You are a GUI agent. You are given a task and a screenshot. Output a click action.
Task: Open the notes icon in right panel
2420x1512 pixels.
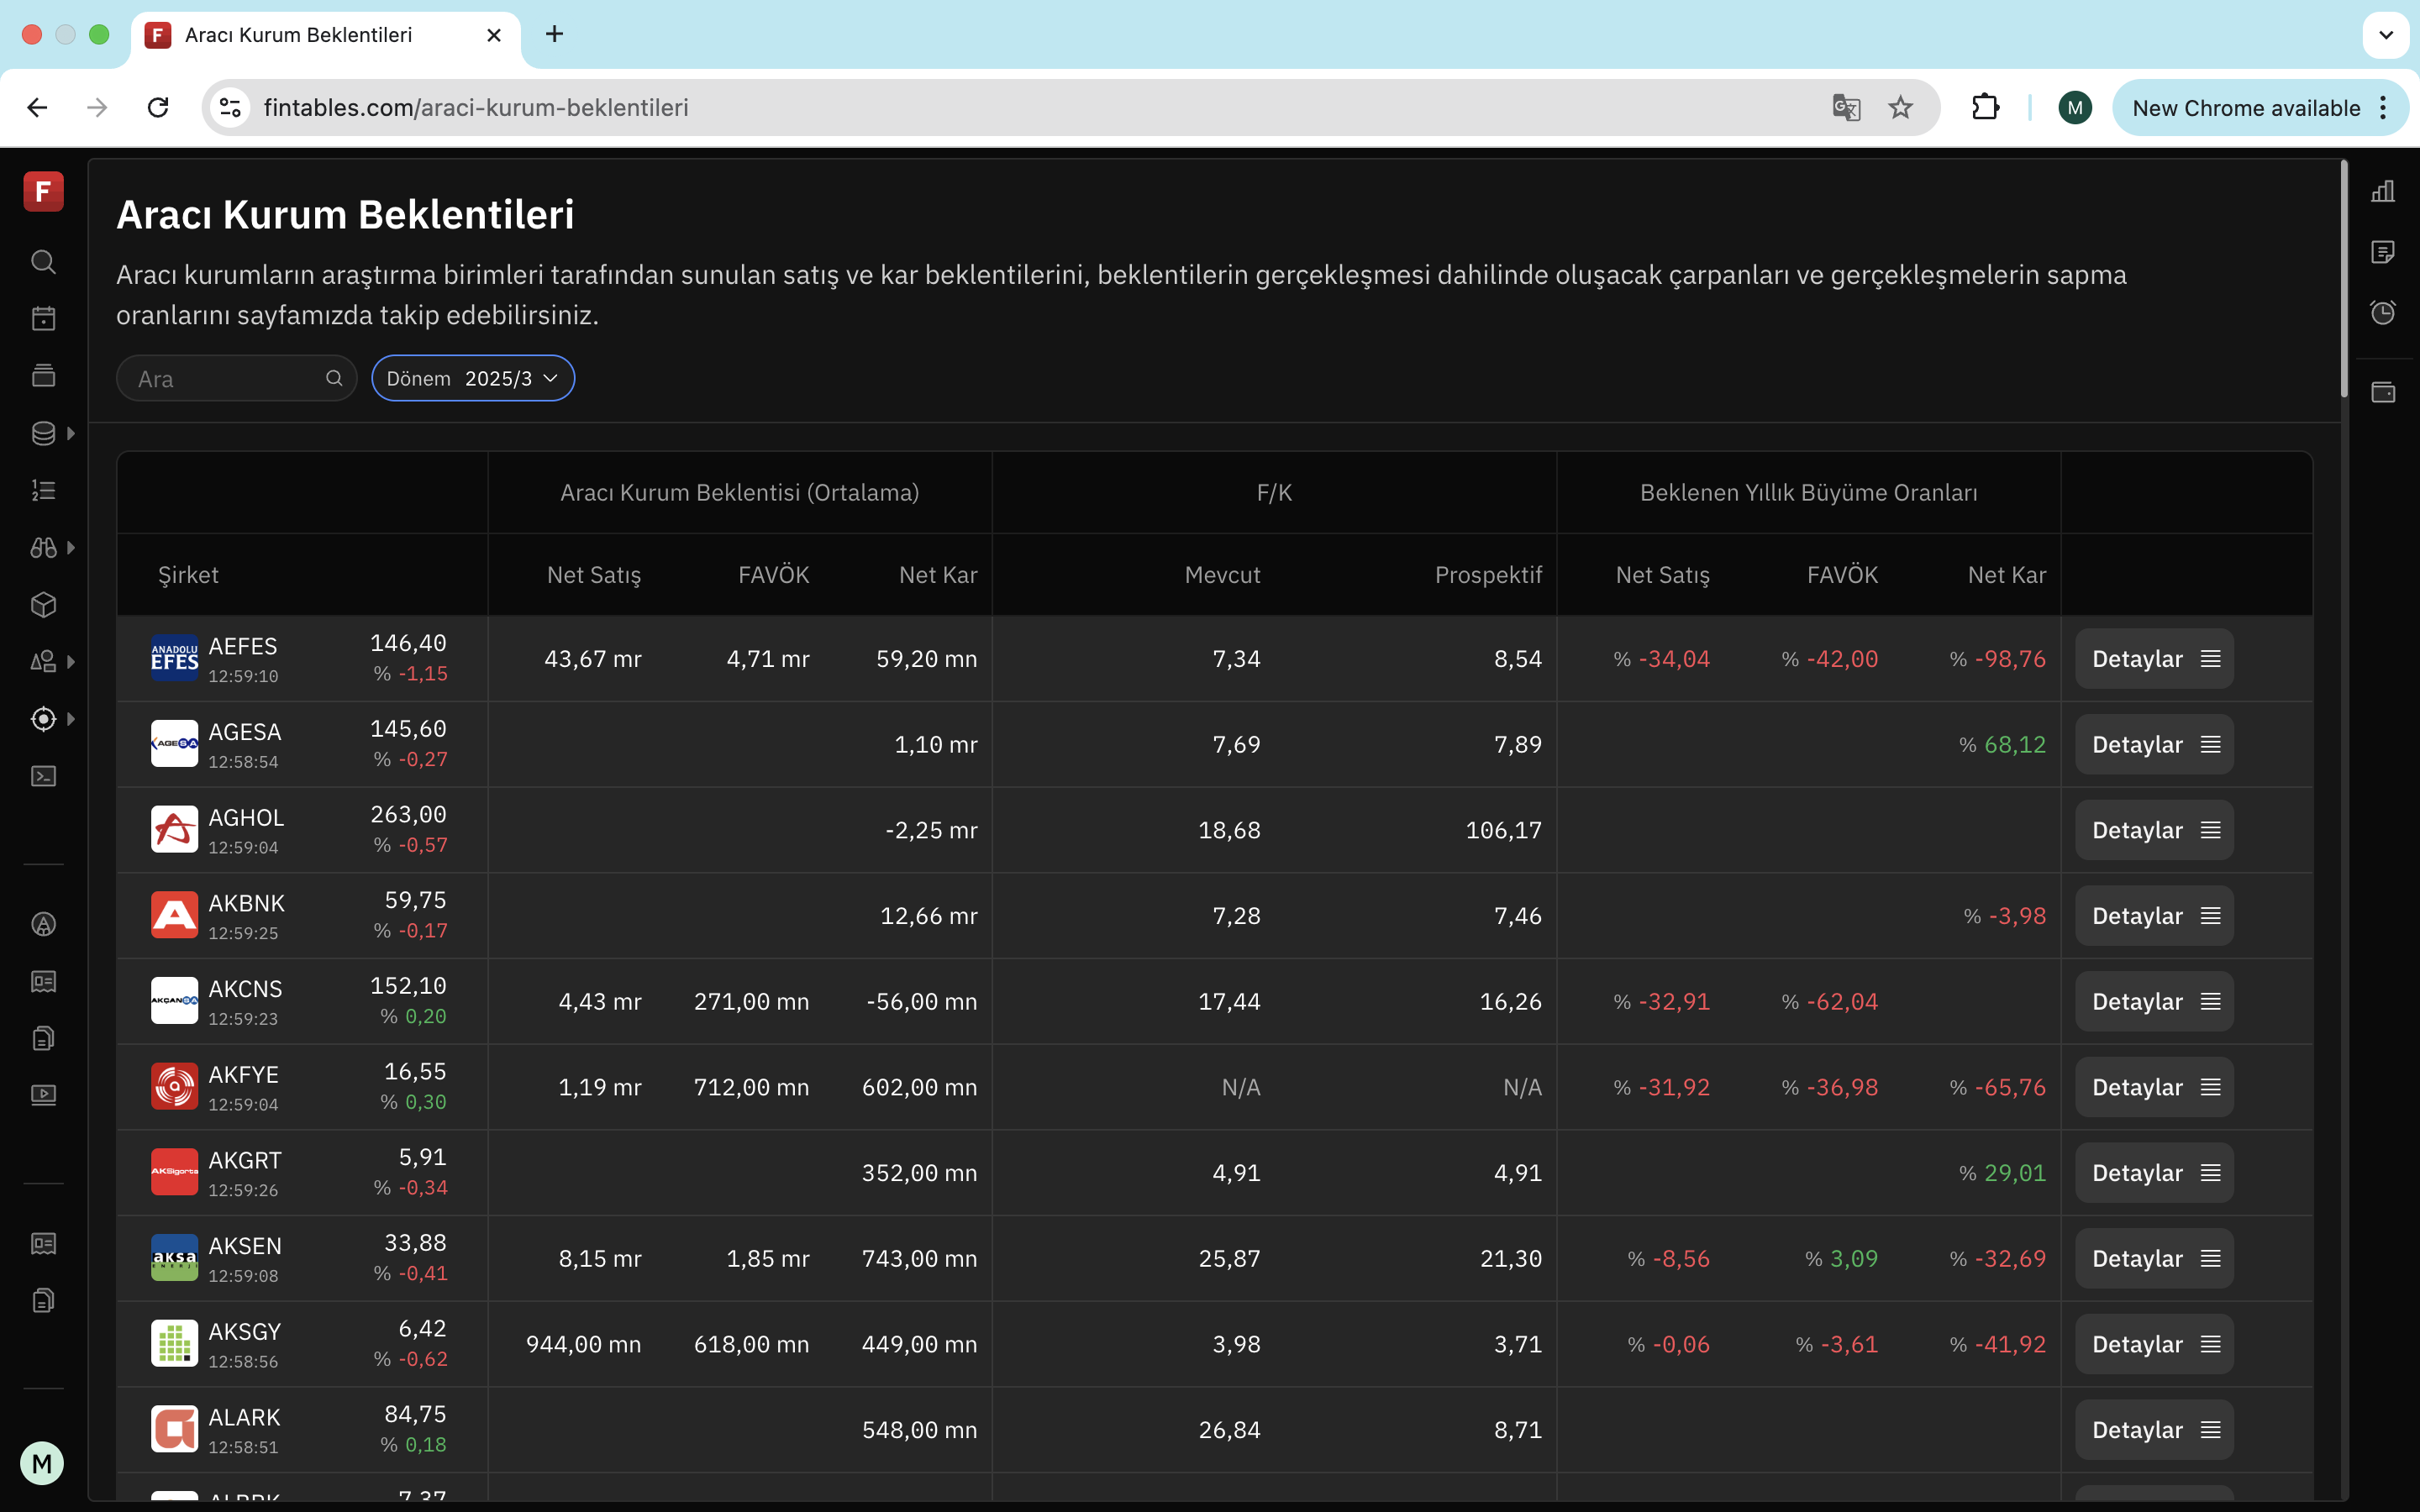point(2383,252)
